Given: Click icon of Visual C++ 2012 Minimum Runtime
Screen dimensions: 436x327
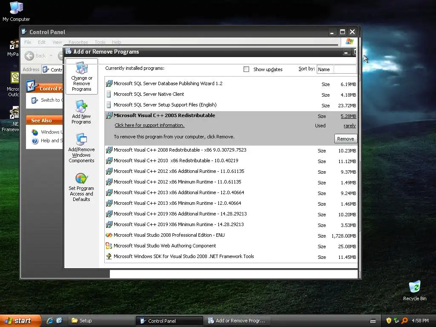Looking at the screenshot, I should 109,182.
